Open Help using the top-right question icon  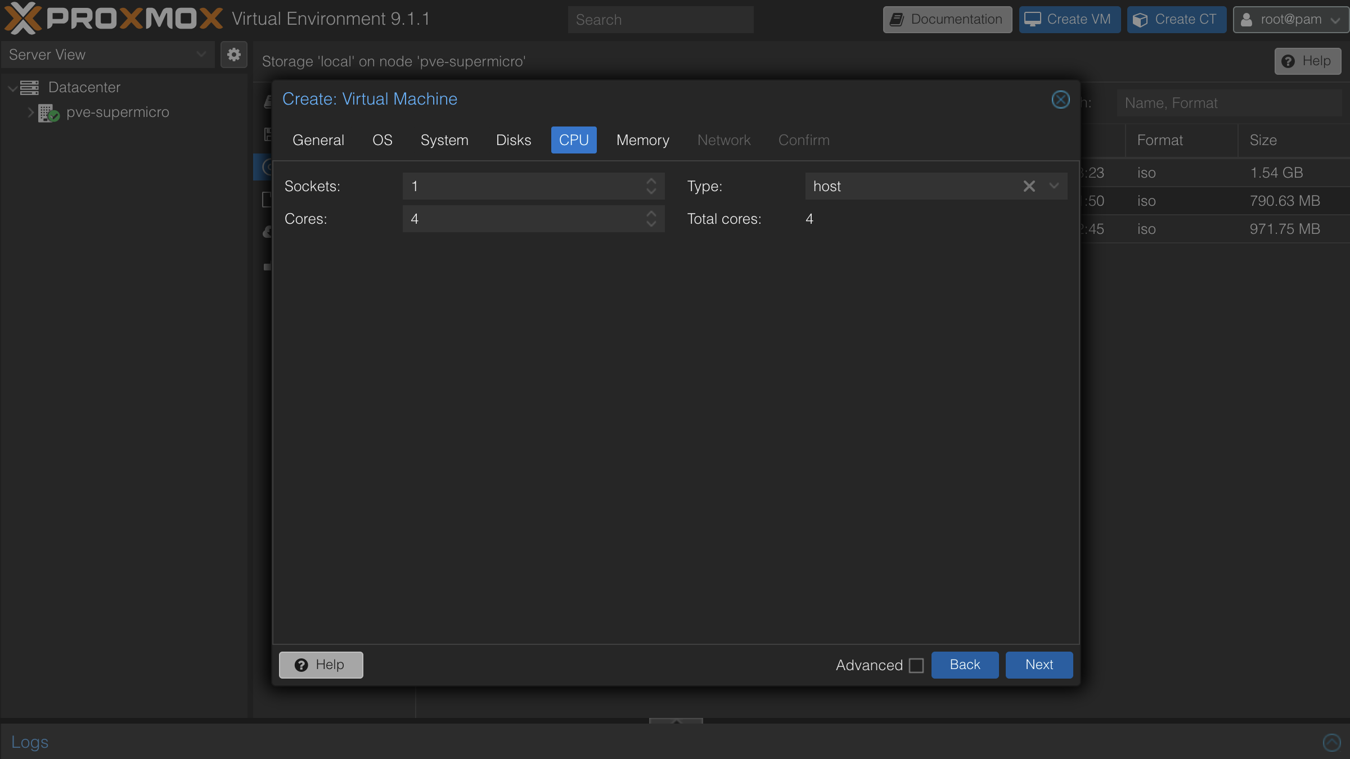(x=1289, y=61)
